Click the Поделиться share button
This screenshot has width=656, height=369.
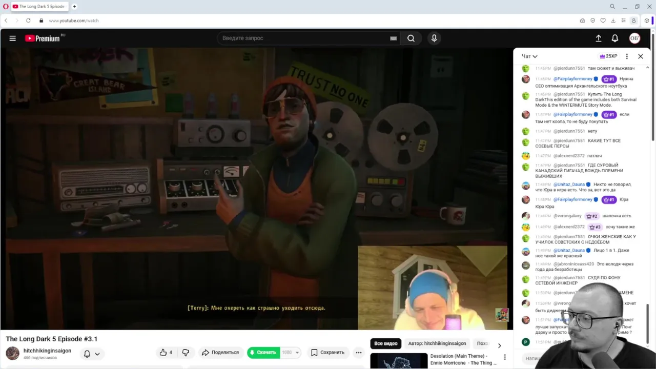(220, 352)
